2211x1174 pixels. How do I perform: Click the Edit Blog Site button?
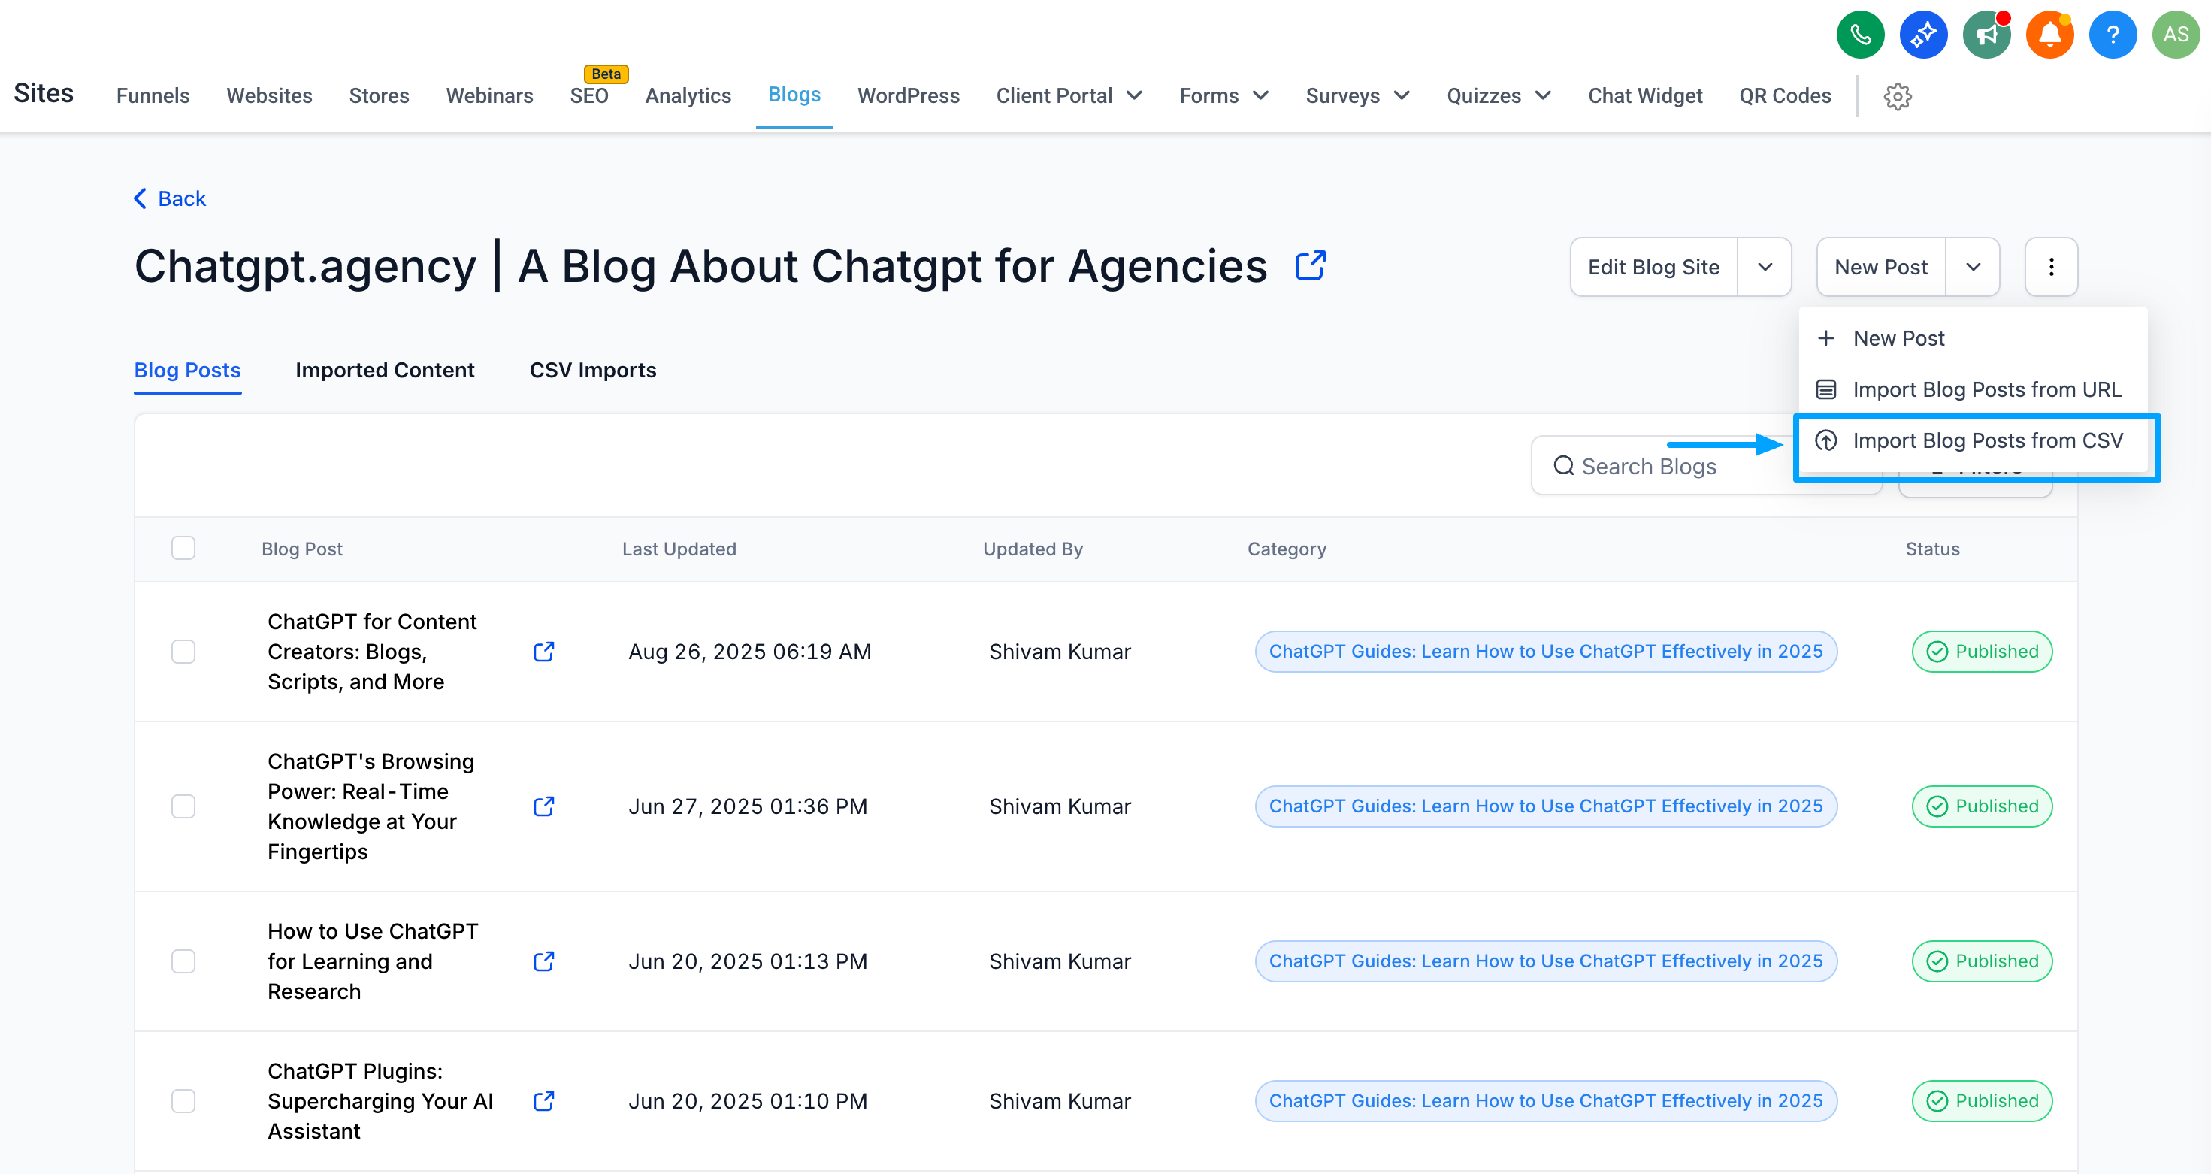pos(1653,267)
